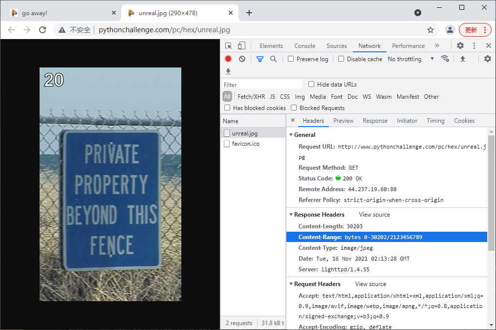Viewport: 496px width, 330px height.
Task: Open the Timing tab
Action: coord(435,121)
